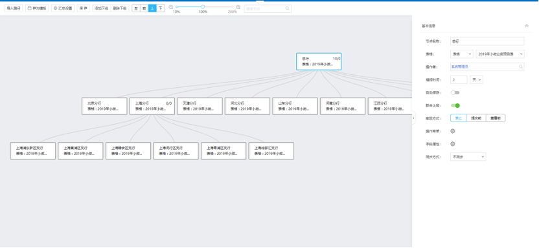Click the search icon in 操作者 field

coord(521,67)
